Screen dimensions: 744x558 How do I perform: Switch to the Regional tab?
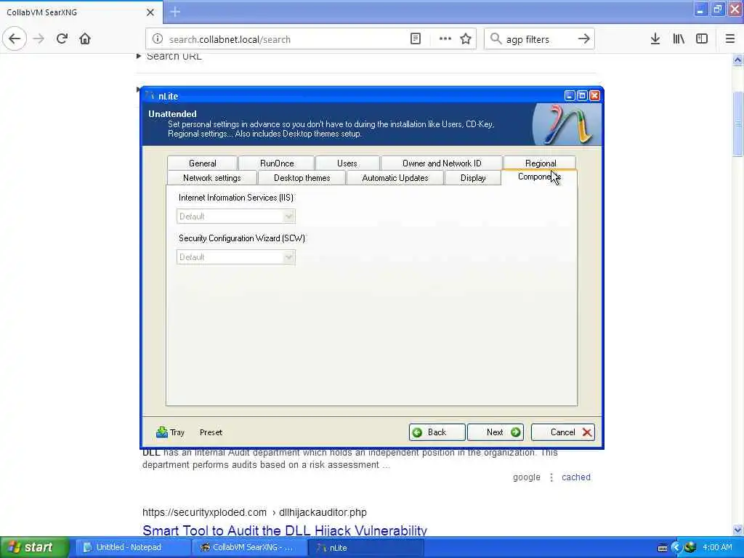[x=540, y=163]
